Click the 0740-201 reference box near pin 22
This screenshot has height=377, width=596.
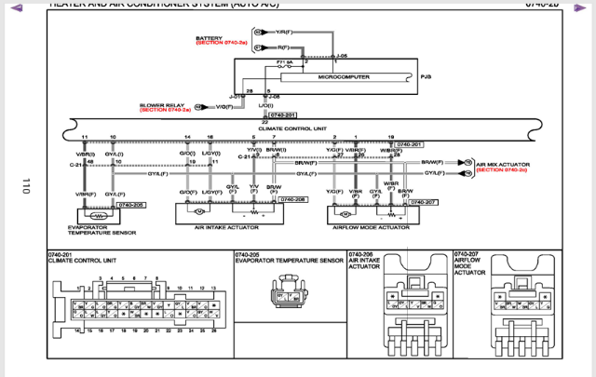283,115
